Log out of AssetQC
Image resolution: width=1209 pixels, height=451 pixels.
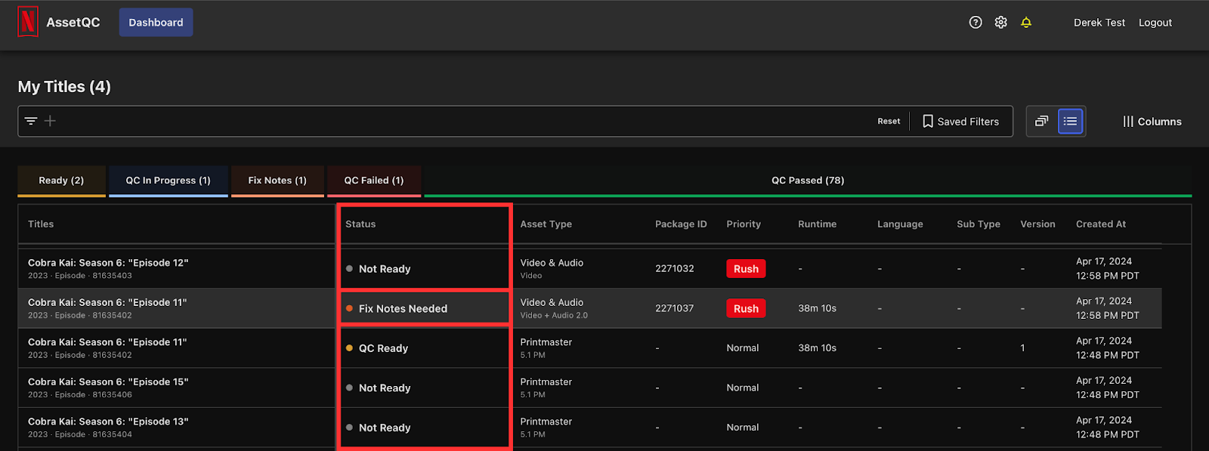[x=1155, y=23]
